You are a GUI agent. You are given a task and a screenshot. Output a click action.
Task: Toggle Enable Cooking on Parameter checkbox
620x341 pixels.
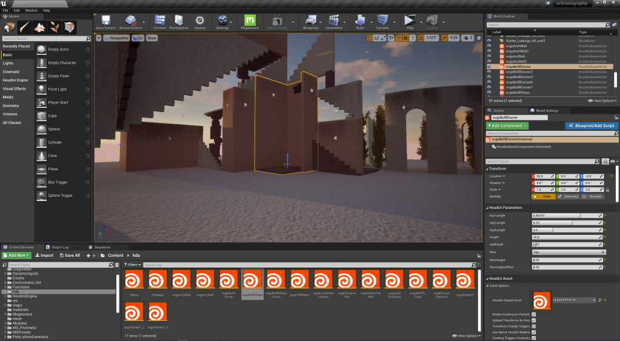click(x=533, y=315)
